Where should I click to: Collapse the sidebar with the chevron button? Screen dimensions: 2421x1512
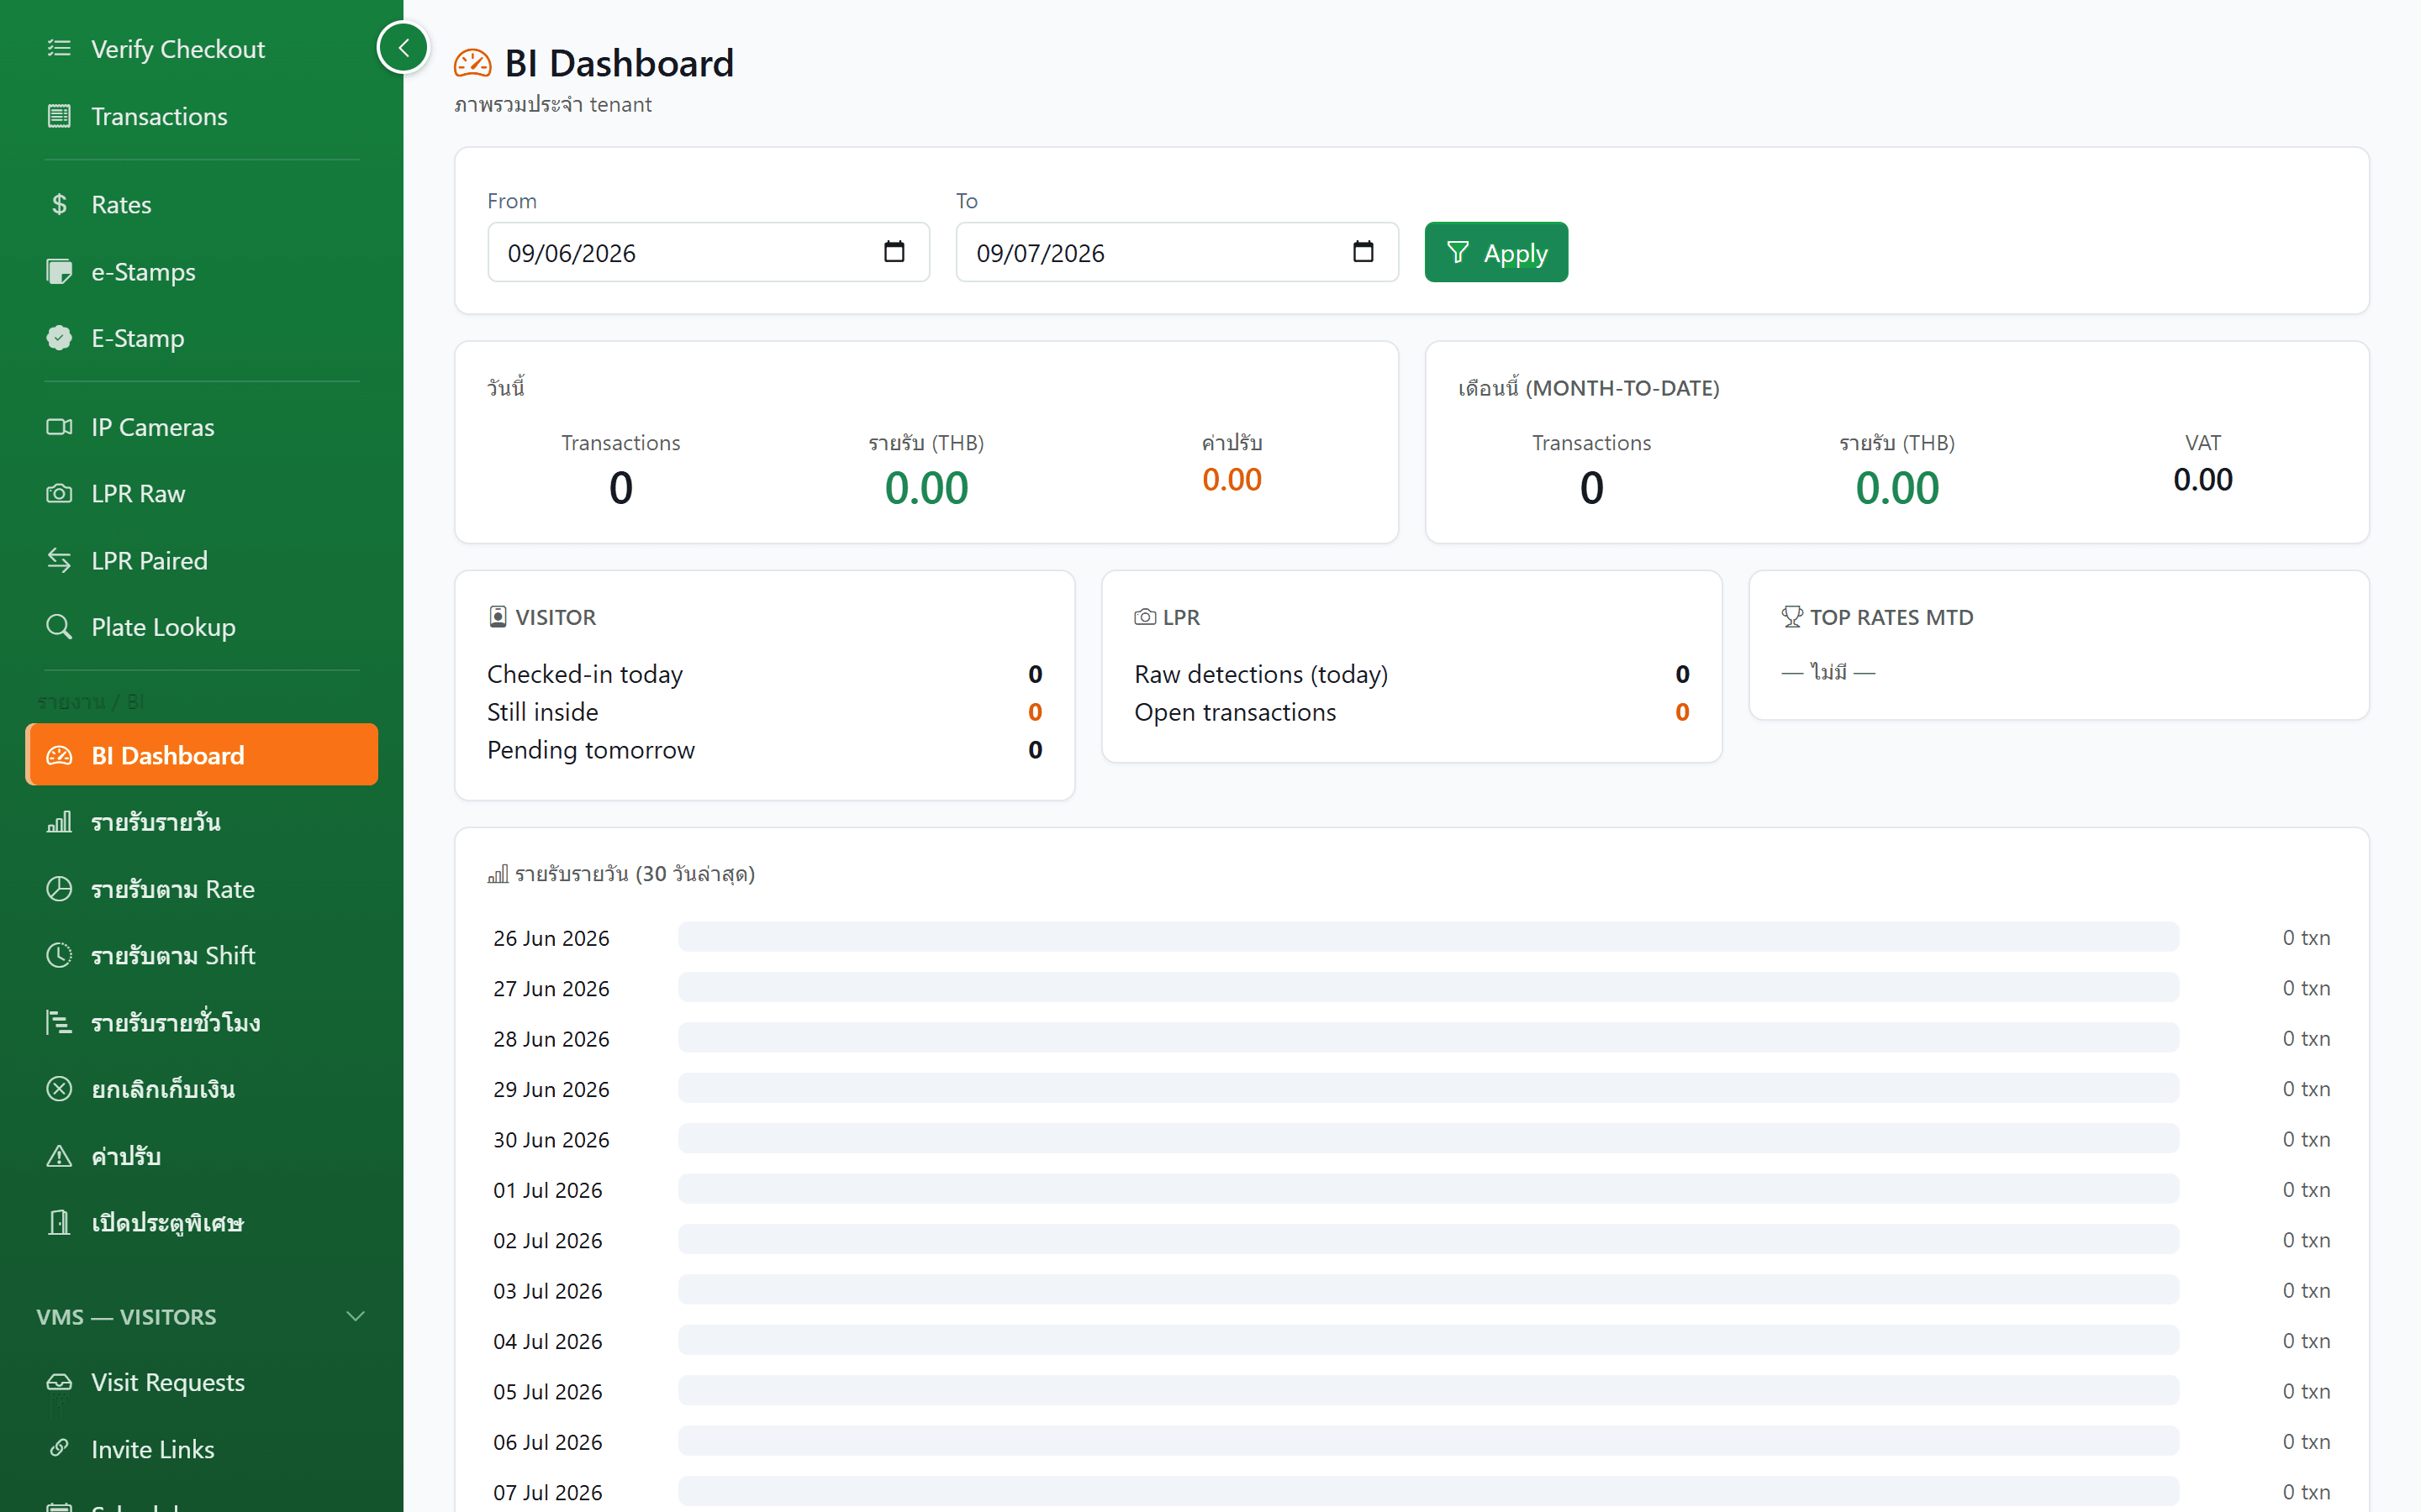[403, 47]
